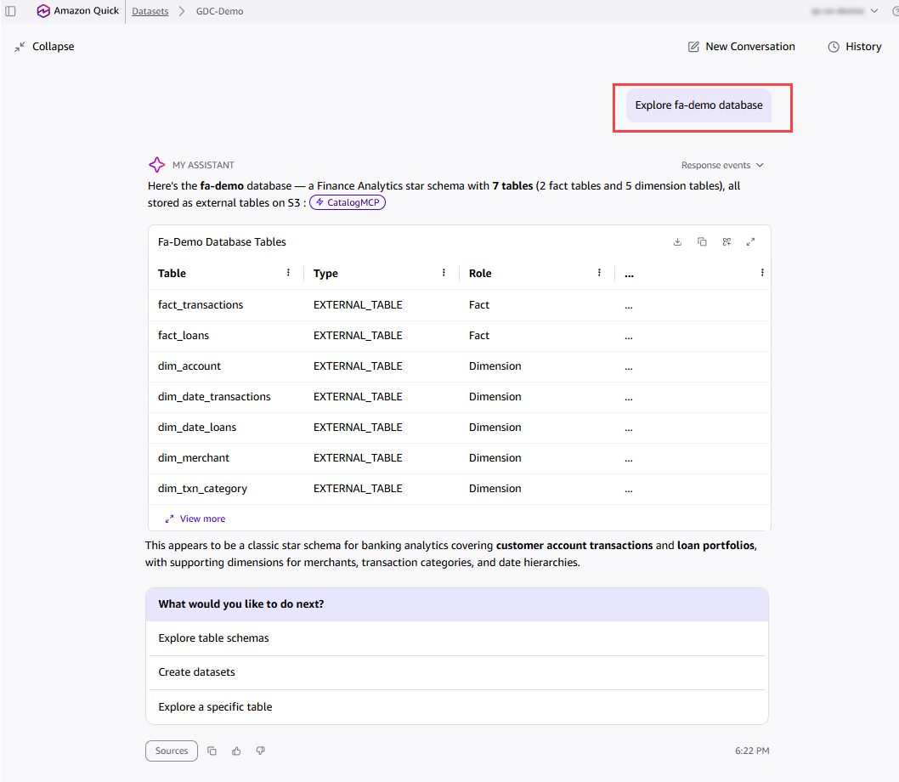Open the Type column options menu
Image resolution: width=899 pixels, height=782 pixels.
point(444,273)
